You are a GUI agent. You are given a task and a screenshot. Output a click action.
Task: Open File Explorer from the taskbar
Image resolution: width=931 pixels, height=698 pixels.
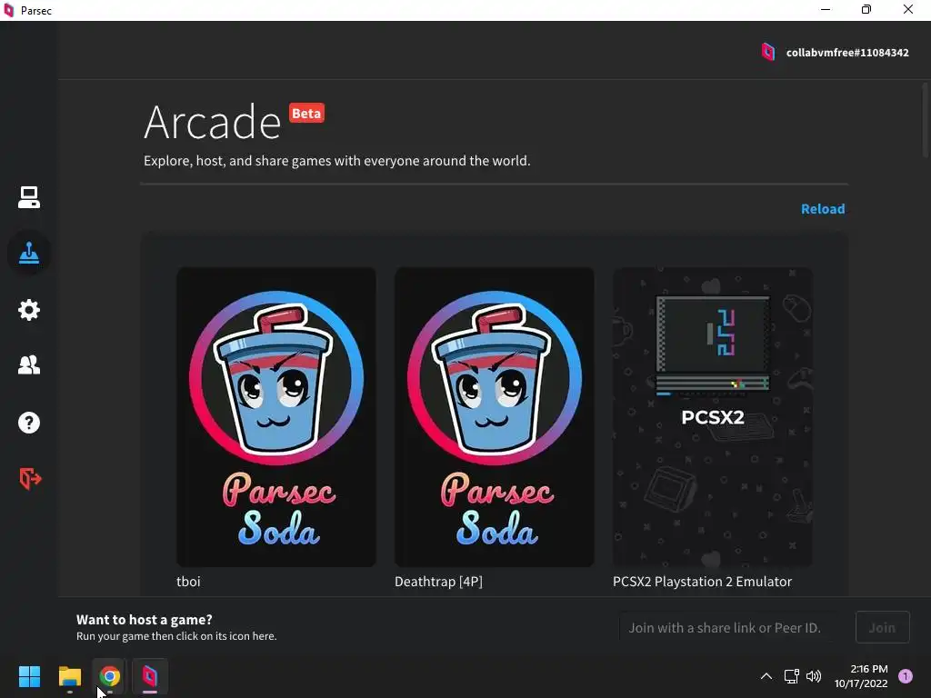click(x=69, y=676)
